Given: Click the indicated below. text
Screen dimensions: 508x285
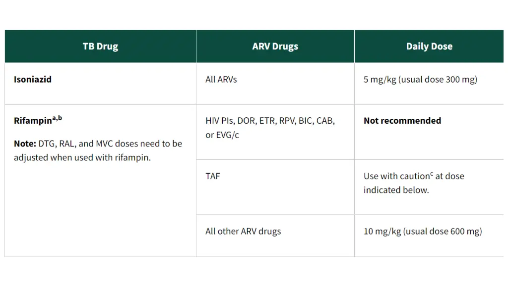Looking at the screenshot, I should (396, 190).
